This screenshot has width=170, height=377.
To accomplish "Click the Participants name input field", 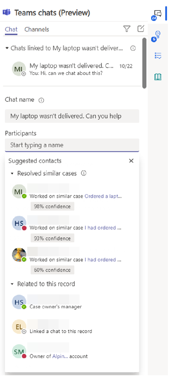I will click(72, 145).
